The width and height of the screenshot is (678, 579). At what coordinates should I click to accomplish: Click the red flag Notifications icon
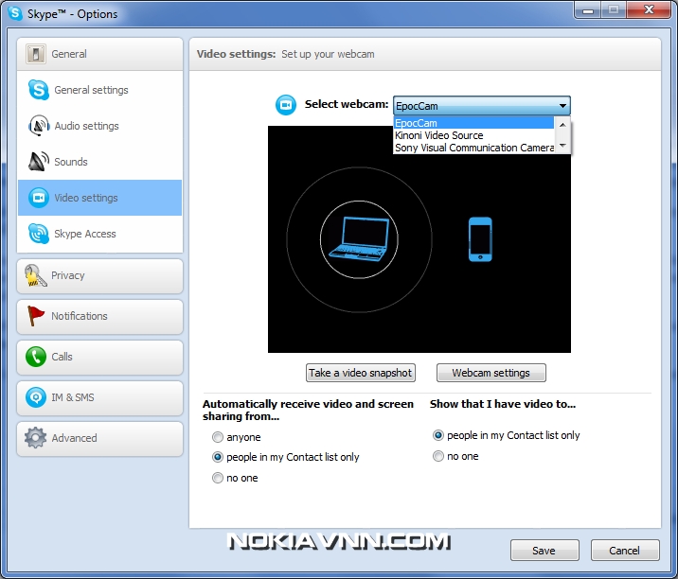point(35,316)
